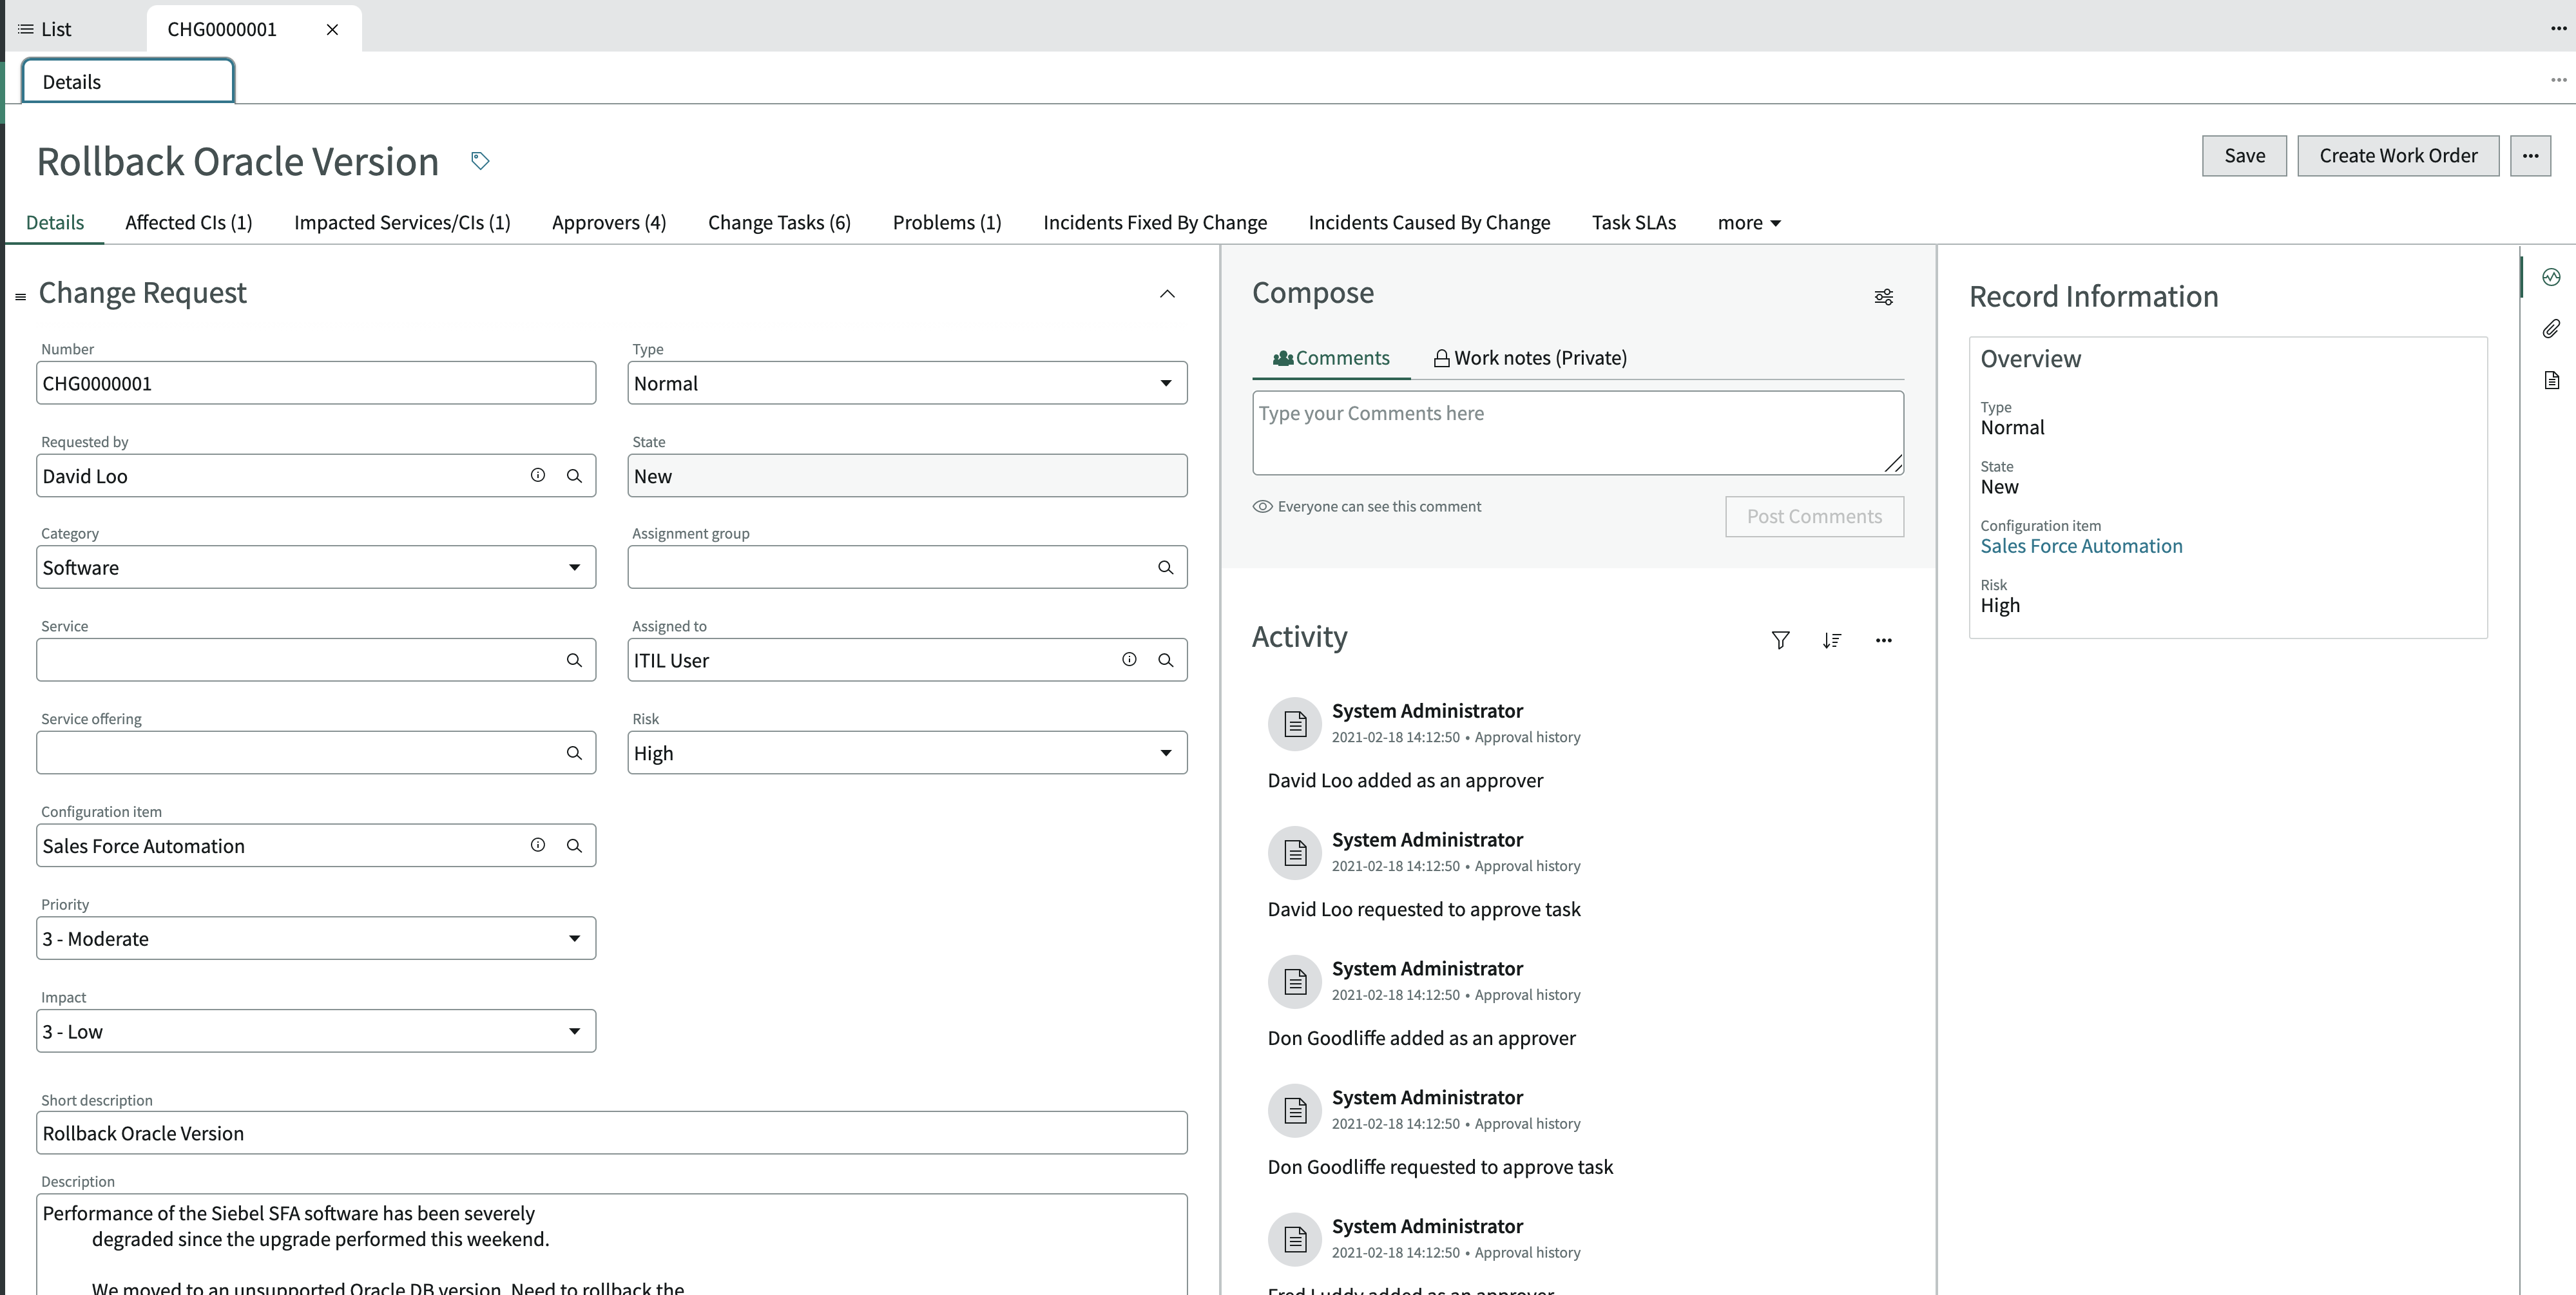Click the Configuration item info icon
This screenshot has width=2576, height=1295.
pos(538,845)
